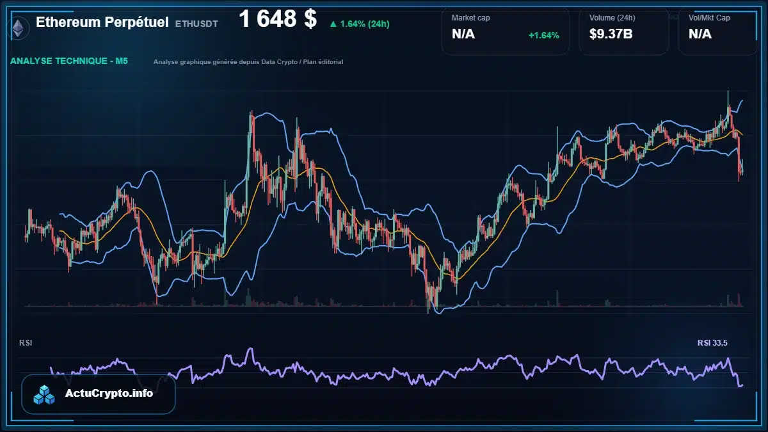Open the Vol/Mkt Cap card
768x432 pixels.
coord(718,31)
